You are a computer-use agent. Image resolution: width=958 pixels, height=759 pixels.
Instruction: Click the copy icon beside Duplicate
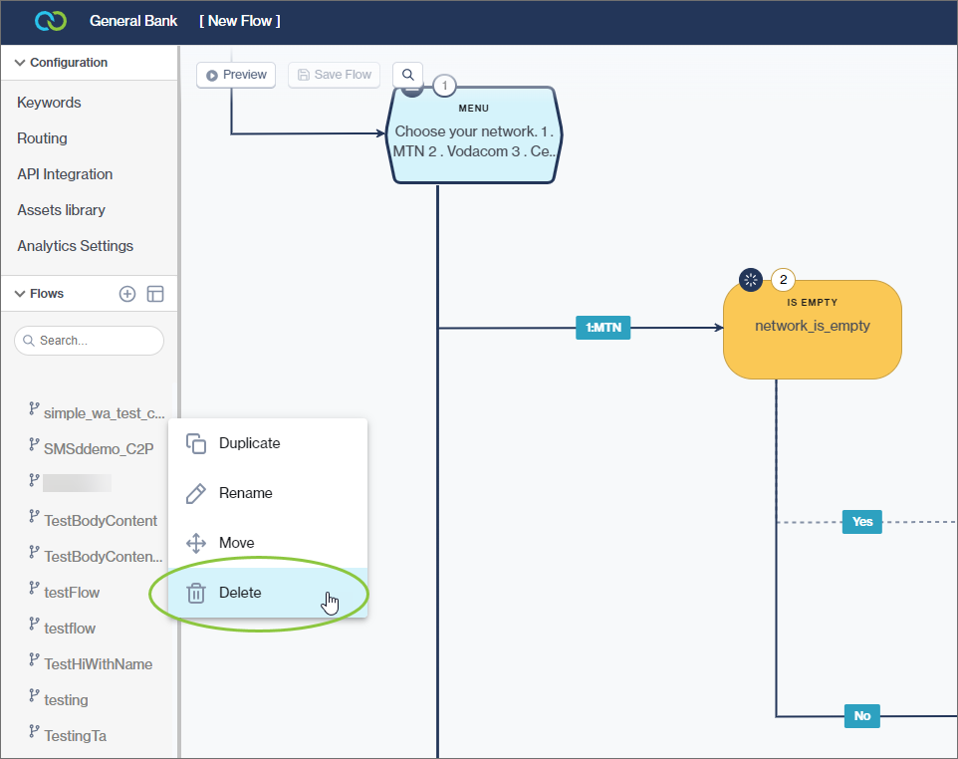[195, 443]
